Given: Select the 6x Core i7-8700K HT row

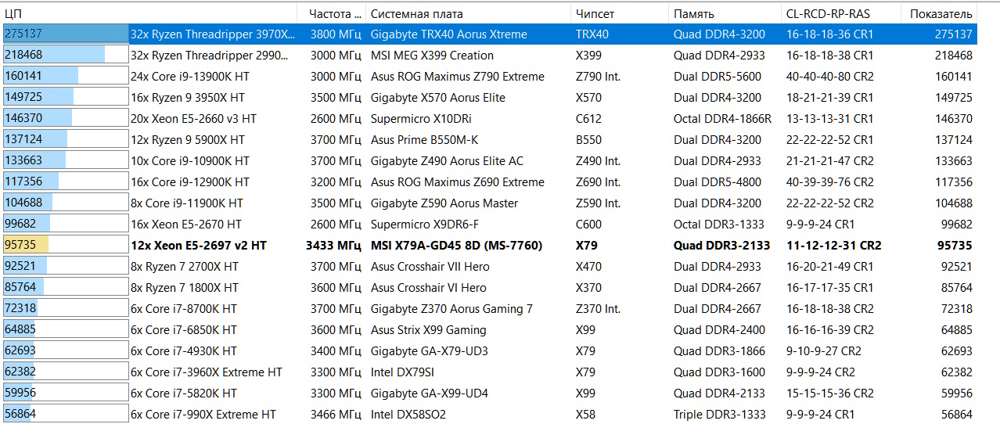Looking at the screenshot, I should tap(489, 309).
